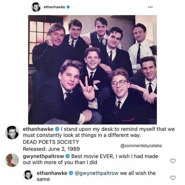
Task: Click ethanhawke's avatar beside the caption
Action: pyautogui.click(x=12, y=132)
